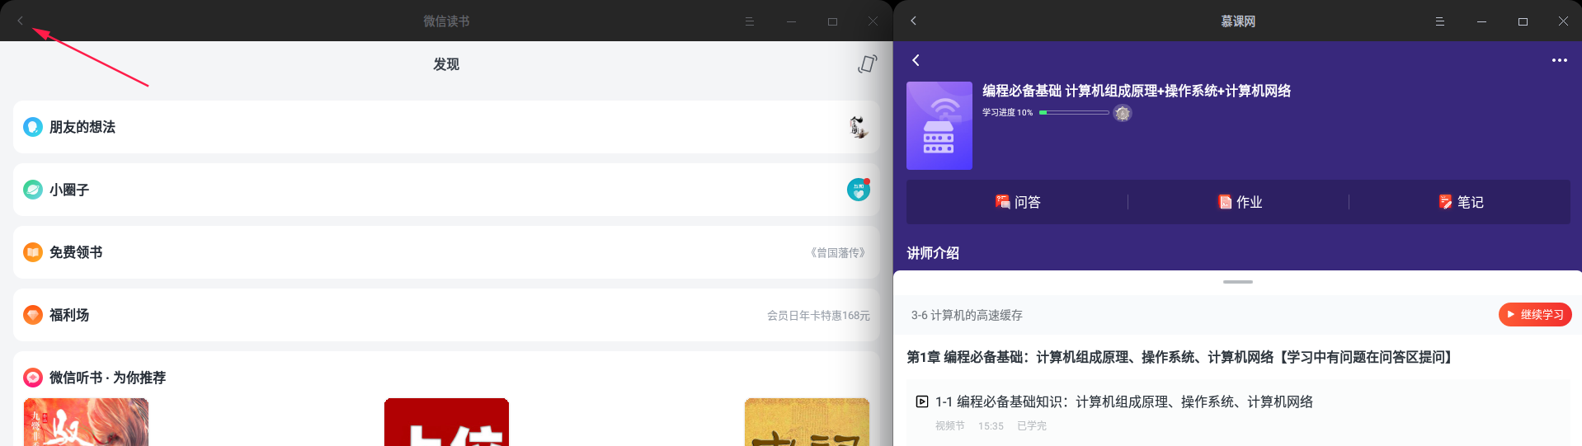Open the bookshelf icon beside 发现

click(x=867, y=63)
